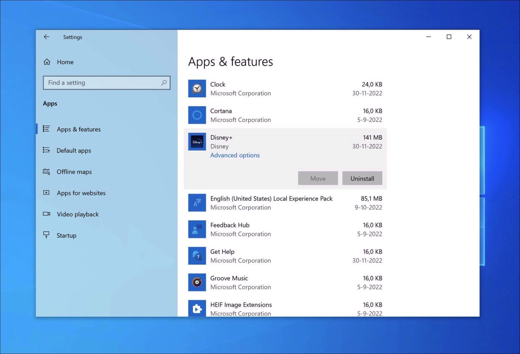Click the back arrow in Settings

pos(46,37)
